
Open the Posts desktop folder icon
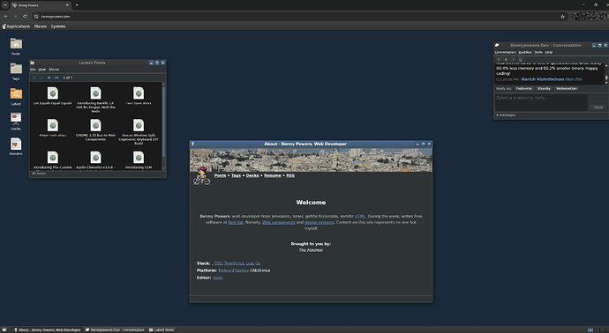click(16, 44)
